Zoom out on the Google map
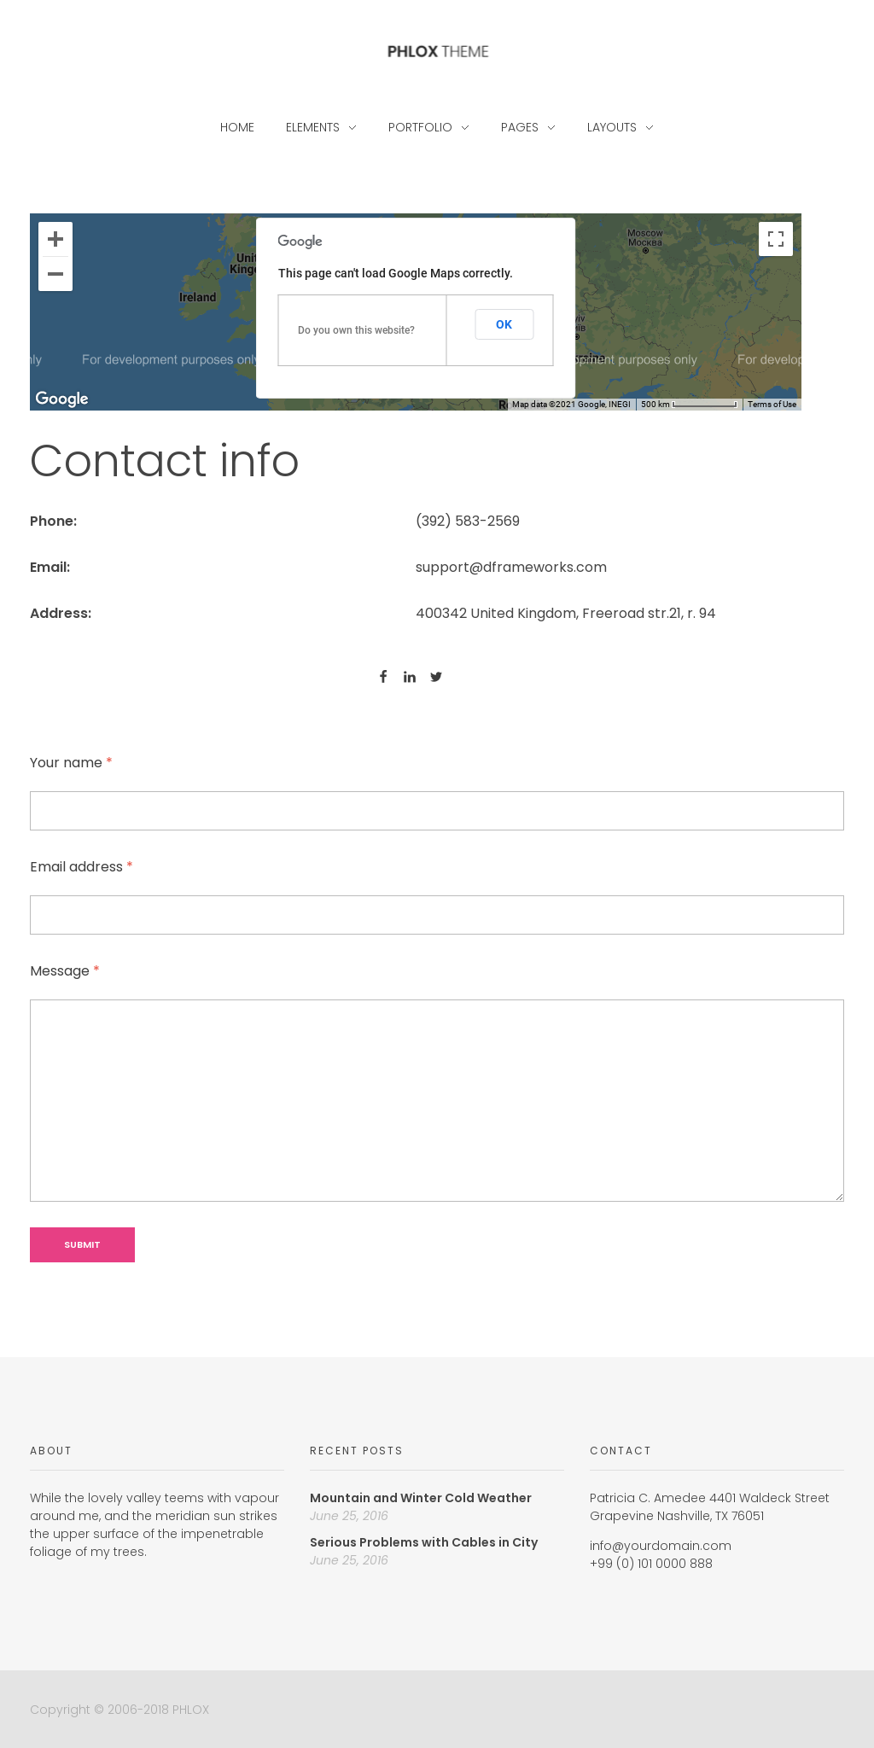Screen dimensions: 874x1748 pos(55,274)
